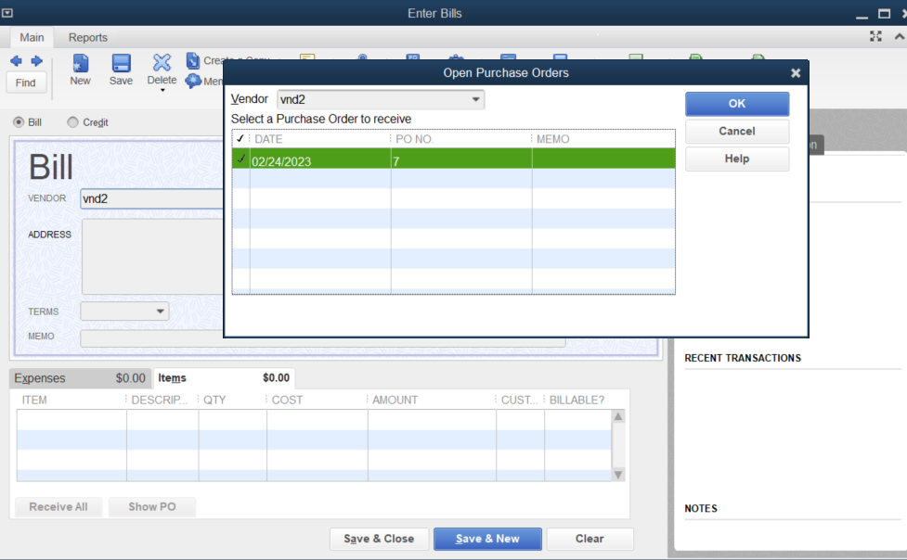907x560 pixels.
Task: Open the Items tab
Action: pos(224,378)
